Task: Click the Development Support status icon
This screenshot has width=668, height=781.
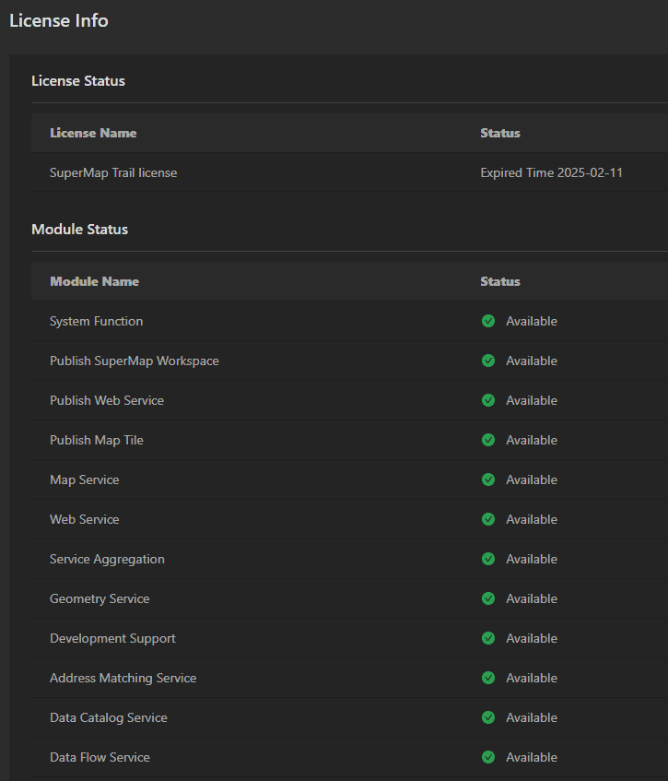Action: pyautogui.click(x=488, y=638)
